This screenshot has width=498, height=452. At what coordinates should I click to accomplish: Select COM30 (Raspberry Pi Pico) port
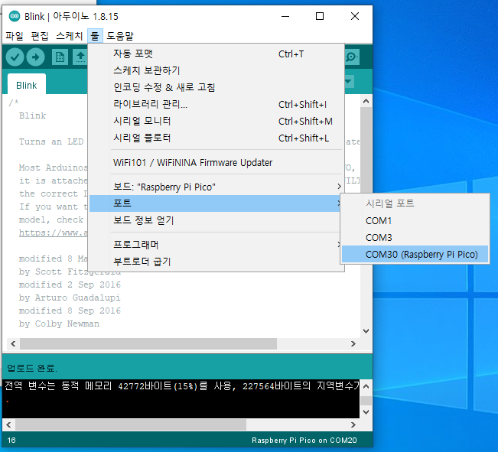tap(415, 254)
